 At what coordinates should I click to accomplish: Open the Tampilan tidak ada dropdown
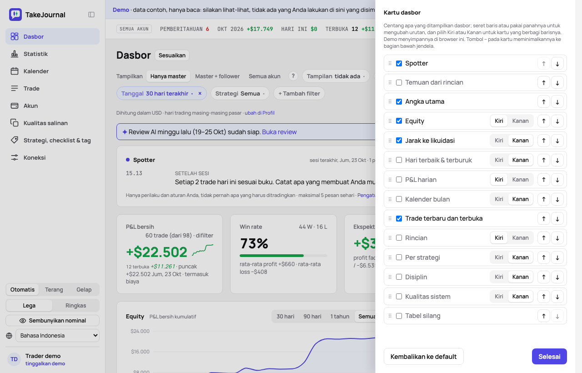336,76
